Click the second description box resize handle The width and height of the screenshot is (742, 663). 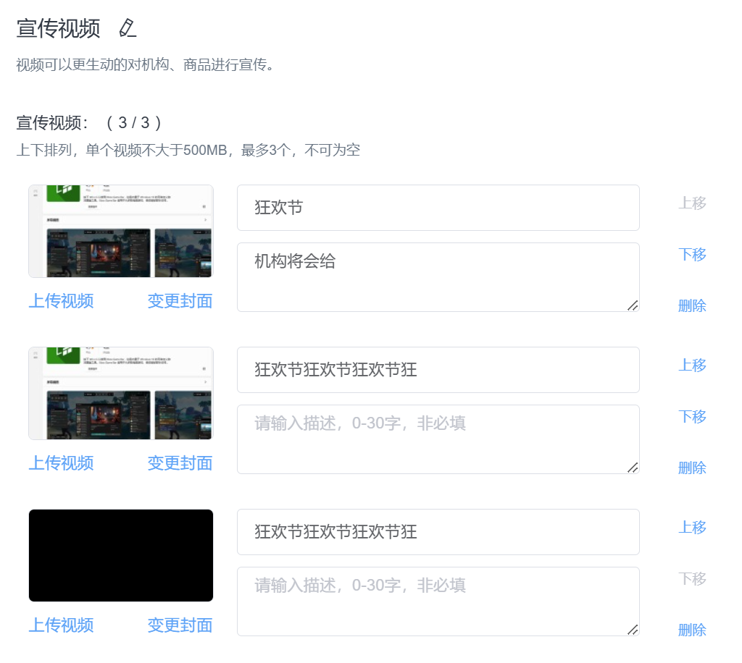point(633,468)
